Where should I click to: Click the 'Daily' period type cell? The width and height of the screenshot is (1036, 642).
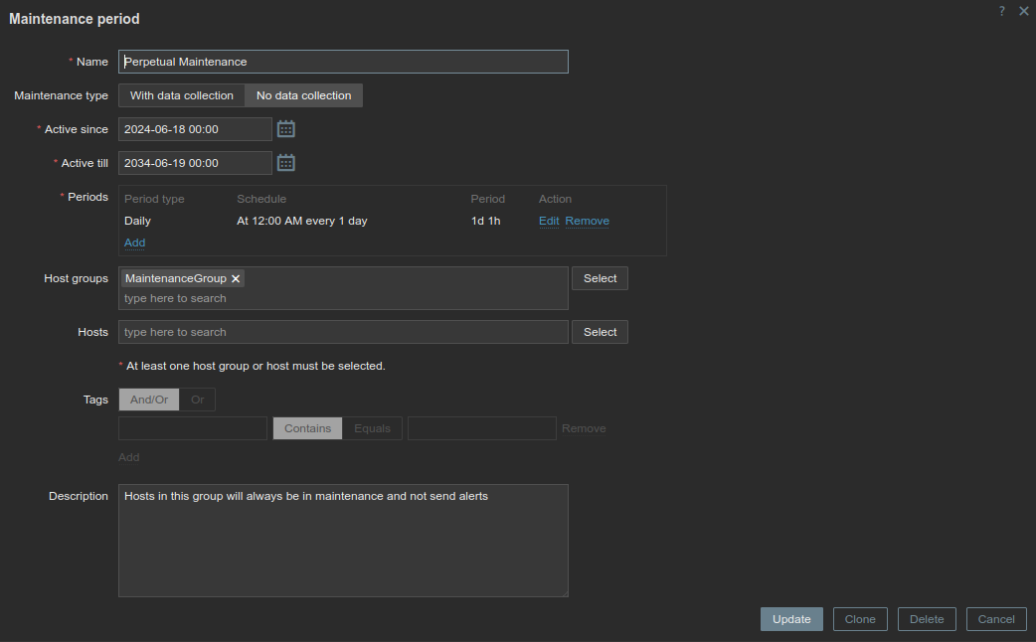coord(137,221)
